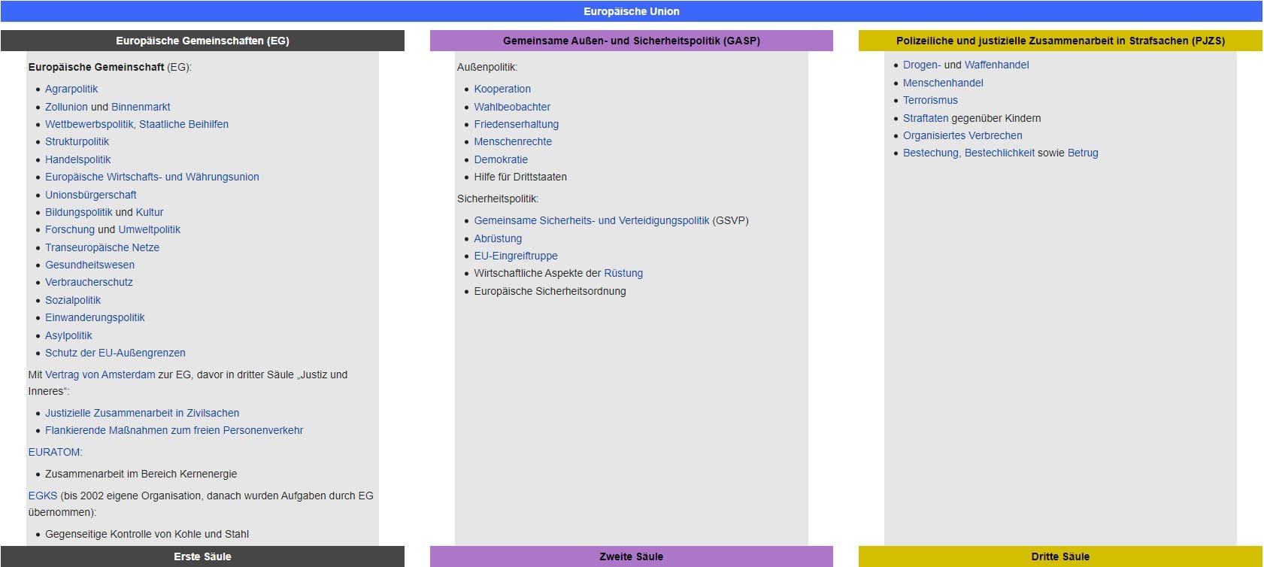Viewport: 1264px width, 567px height.
Task: Open the Kooperation link
Action: [x=502, y=89]
